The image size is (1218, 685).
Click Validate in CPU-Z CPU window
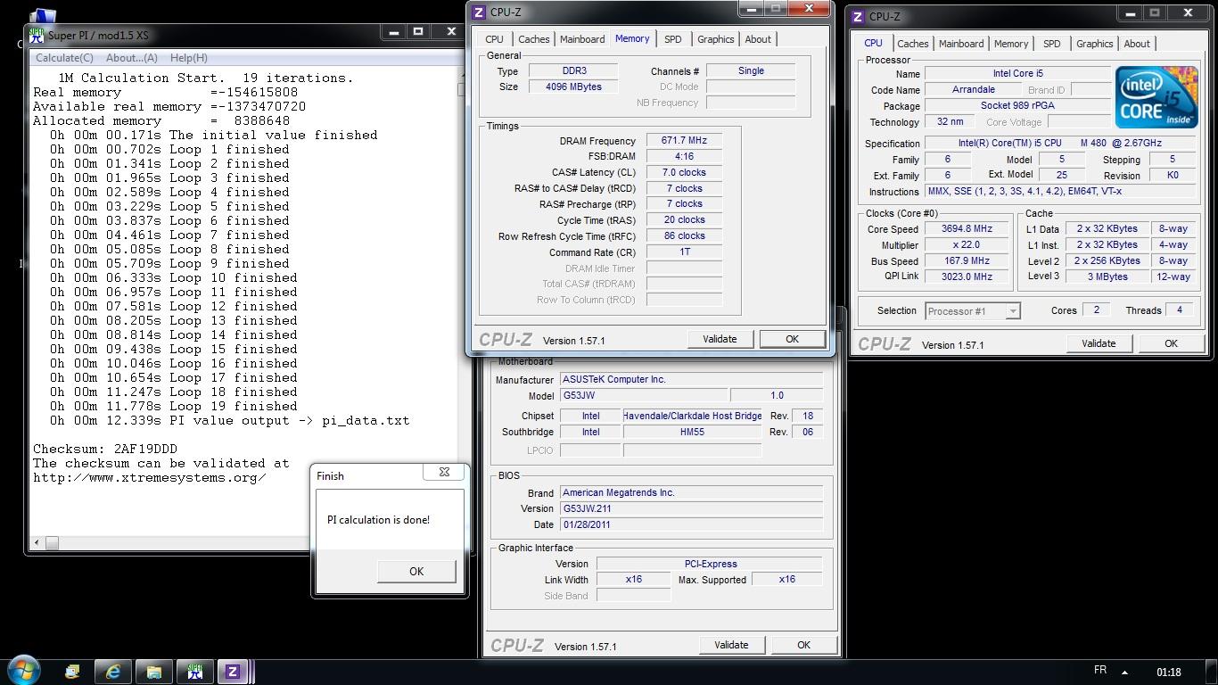pyautogui.click(x=1099, y=343)
